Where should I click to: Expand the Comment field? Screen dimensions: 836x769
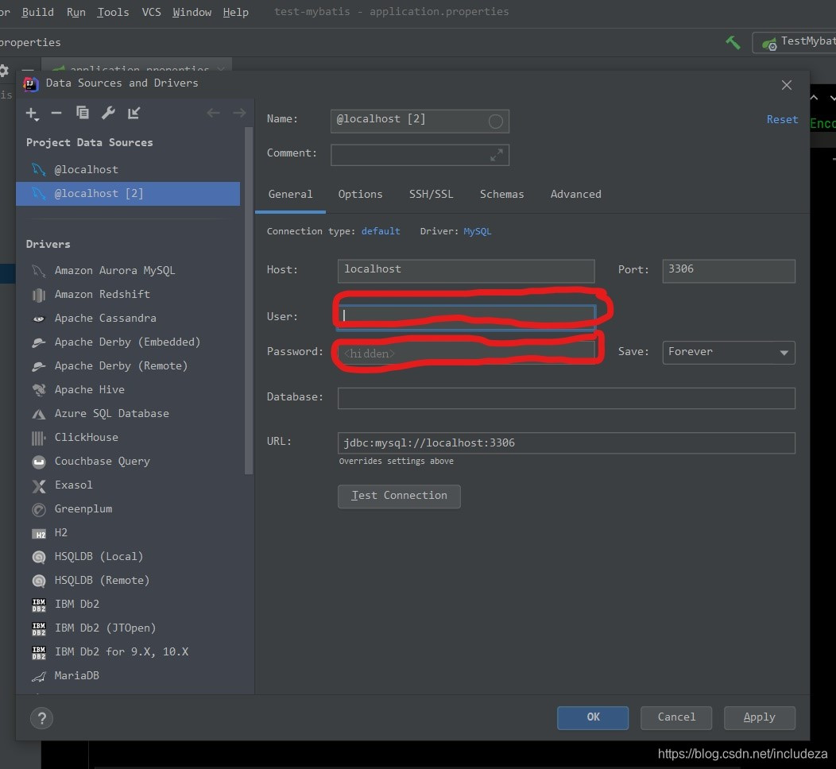[x=497, y=155]
